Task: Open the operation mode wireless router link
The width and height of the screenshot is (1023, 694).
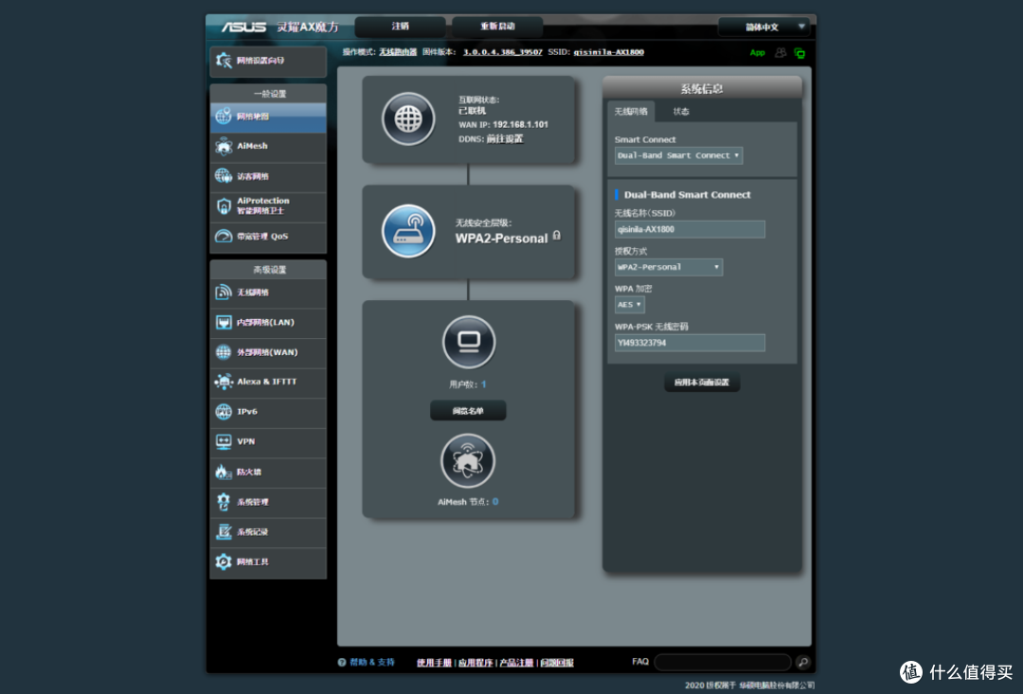Action: 397,52
